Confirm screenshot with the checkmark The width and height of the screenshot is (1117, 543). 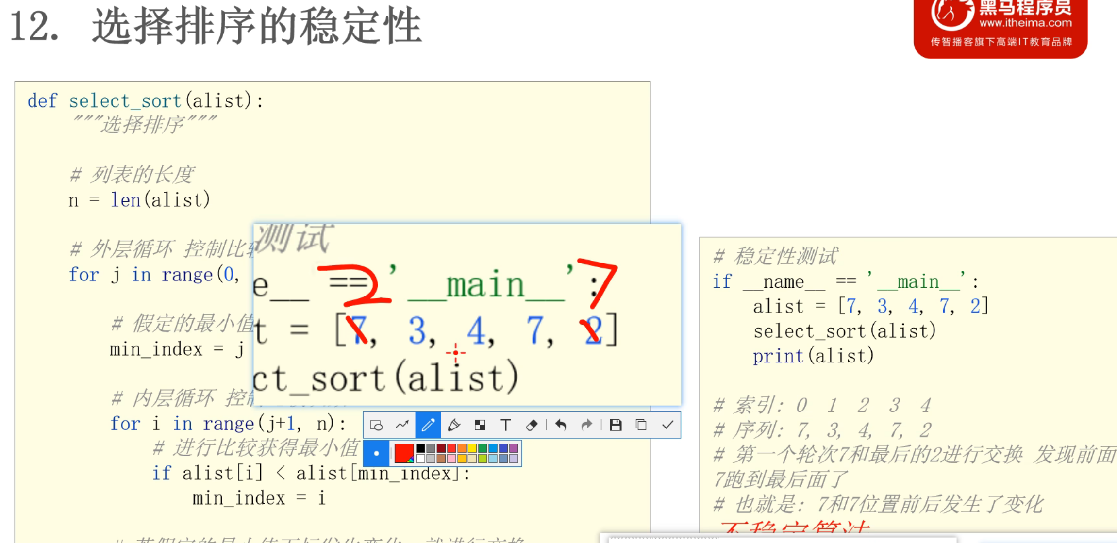click(x=667, y=426)
